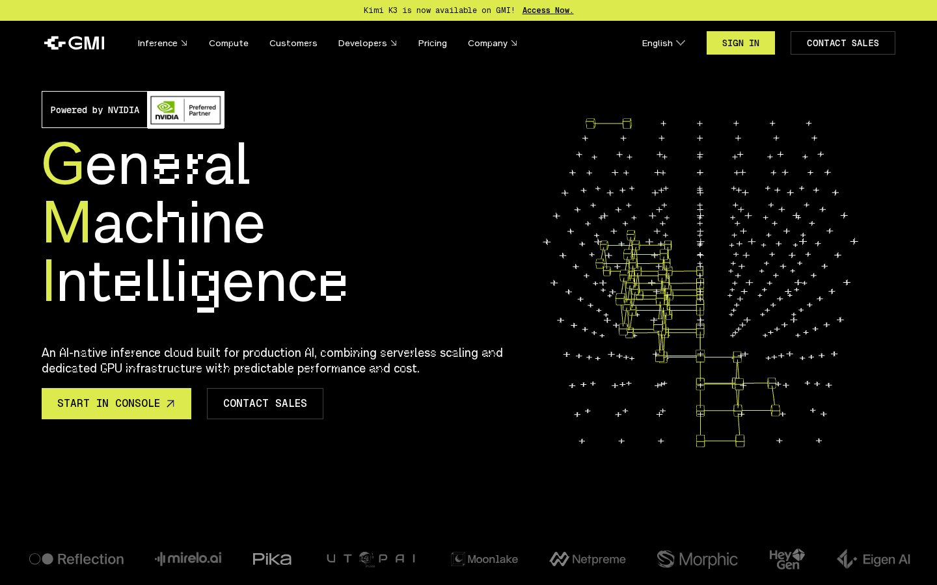Click CONTACT SALES below the hero text
Viewport: 937px width, 585px height.
pos(265,404)
